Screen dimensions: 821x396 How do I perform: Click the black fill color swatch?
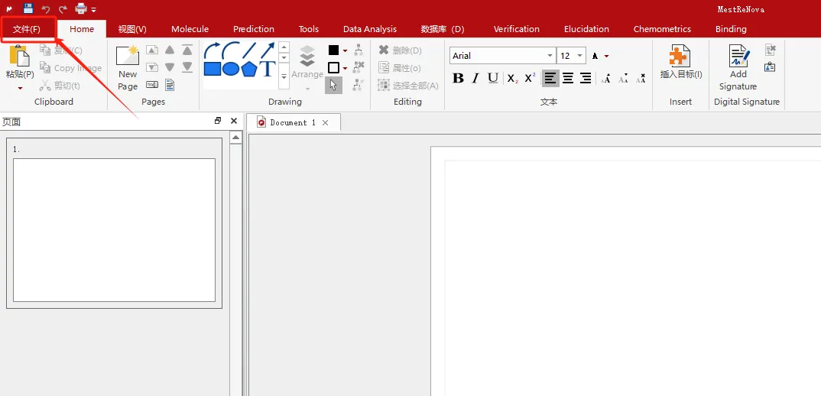(x=333, y=50)
